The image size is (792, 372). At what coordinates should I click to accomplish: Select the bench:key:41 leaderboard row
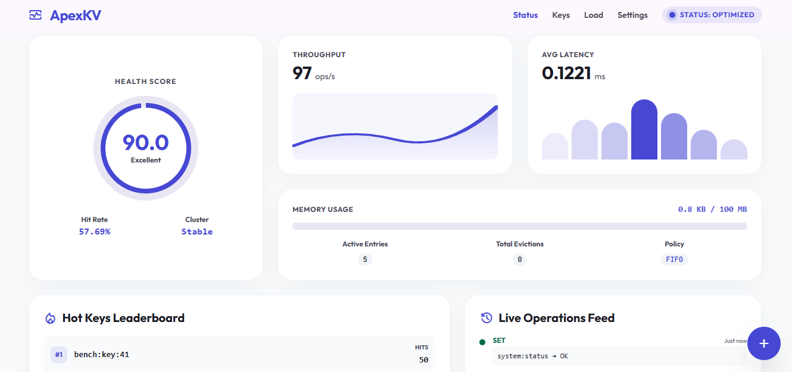click(239, 354)
